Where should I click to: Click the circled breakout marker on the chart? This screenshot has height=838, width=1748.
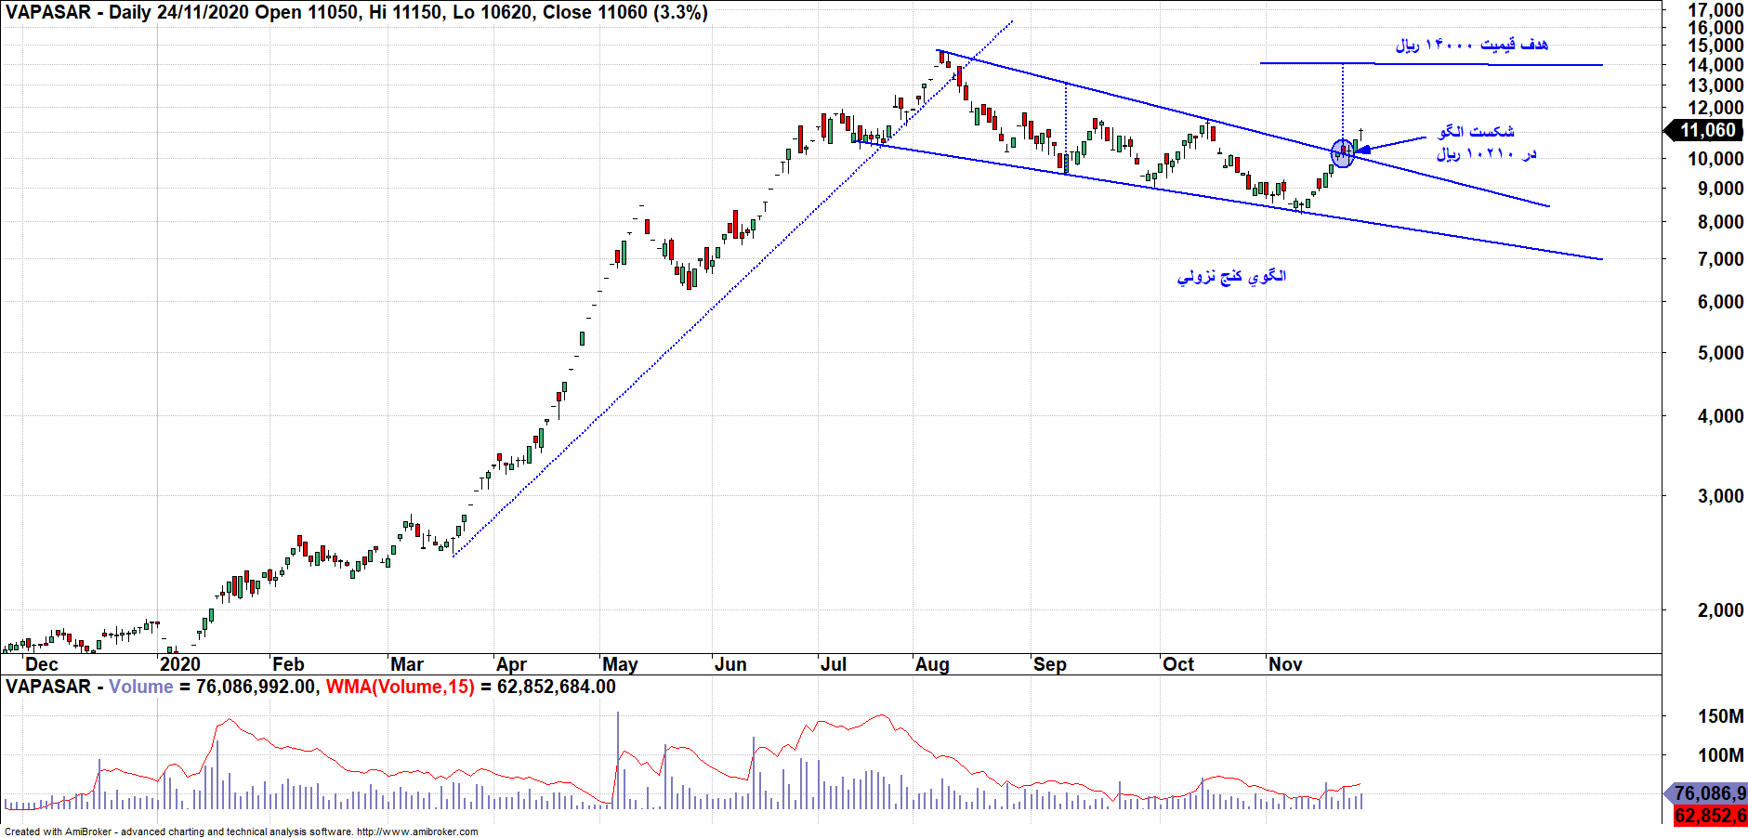[x=1343, y=153]
